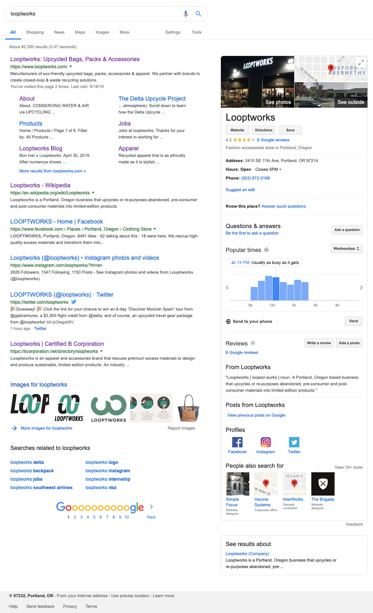373x613 pixels.
Task: Switch to the Images tab
Action: point(102,32)
